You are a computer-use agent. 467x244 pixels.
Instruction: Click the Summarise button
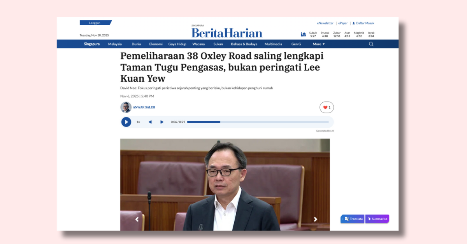coord(377,219)
